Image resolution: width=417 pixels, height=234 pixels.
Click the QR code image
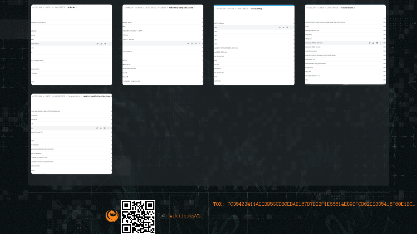tap(138, 217)
